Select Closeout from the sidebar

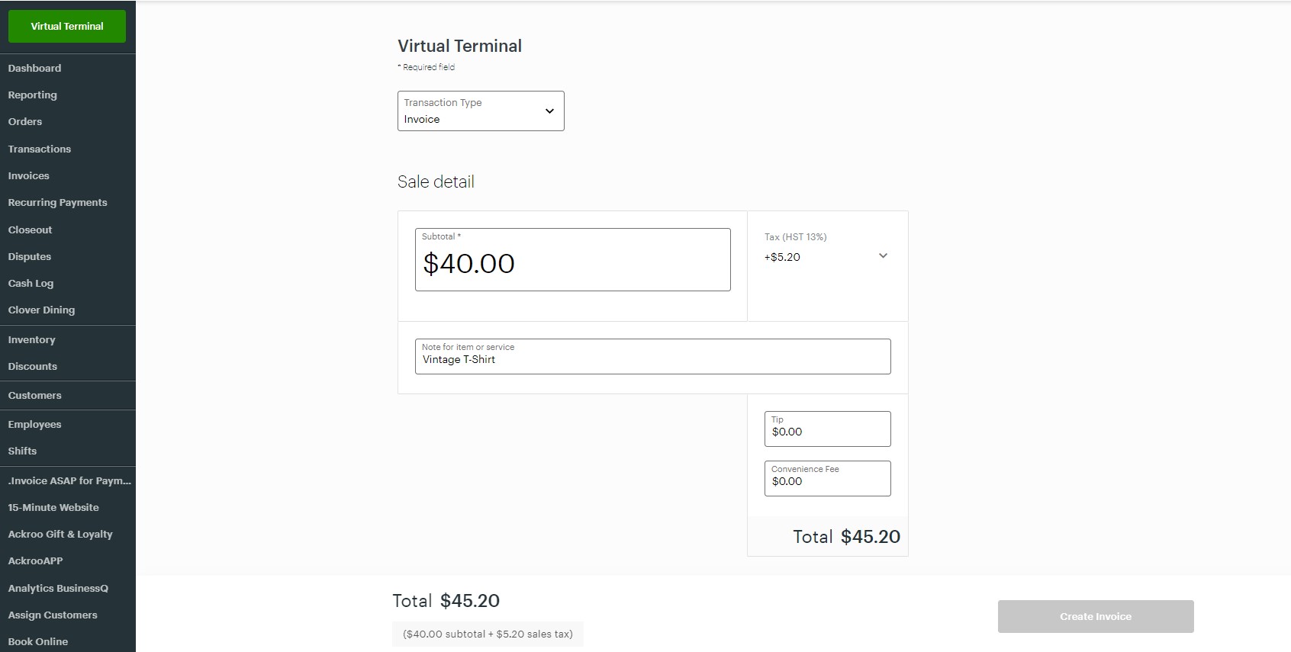click(x=30, y=230)
